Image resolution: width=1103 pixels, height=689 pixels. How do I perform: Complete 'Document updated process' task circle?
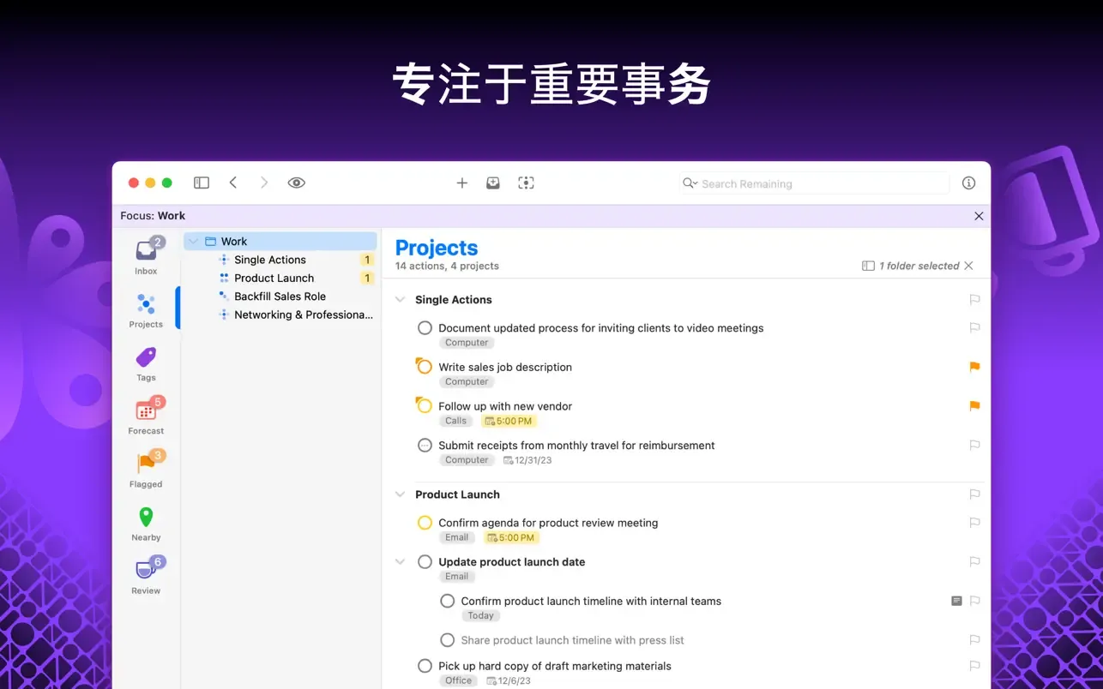coord(425,328)
